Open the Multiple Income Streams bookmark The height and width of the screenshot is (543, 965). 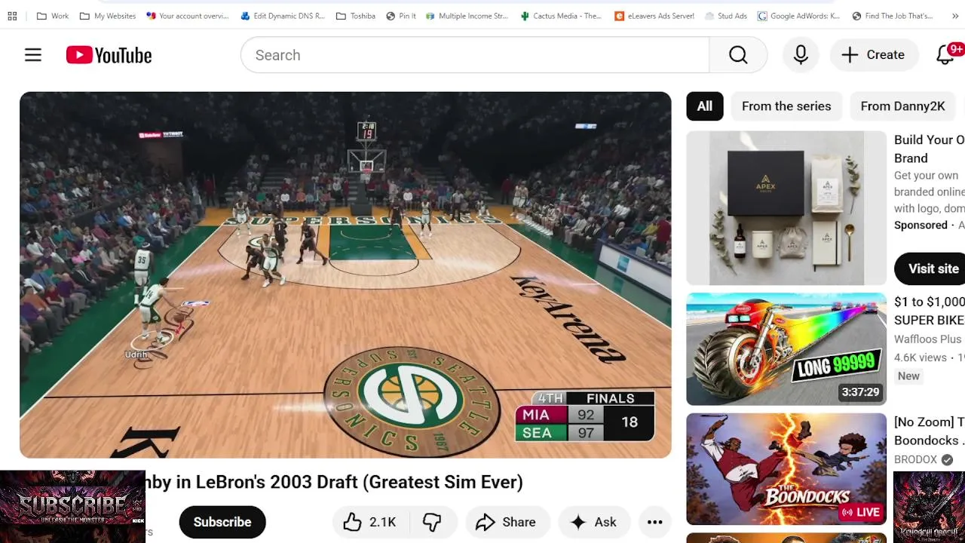click(x=467, y=16)
